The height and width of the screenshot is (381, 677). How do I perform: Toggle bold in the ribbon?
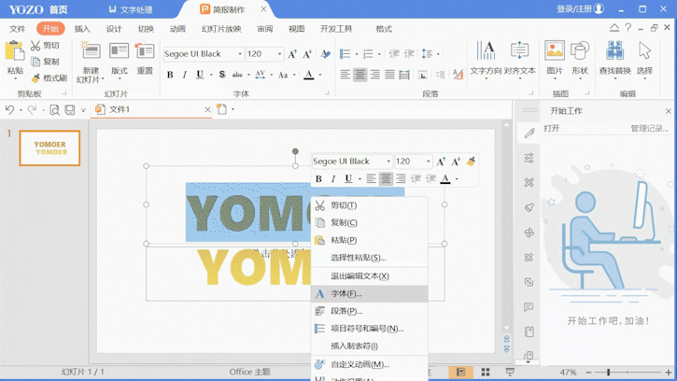point(170,75)
